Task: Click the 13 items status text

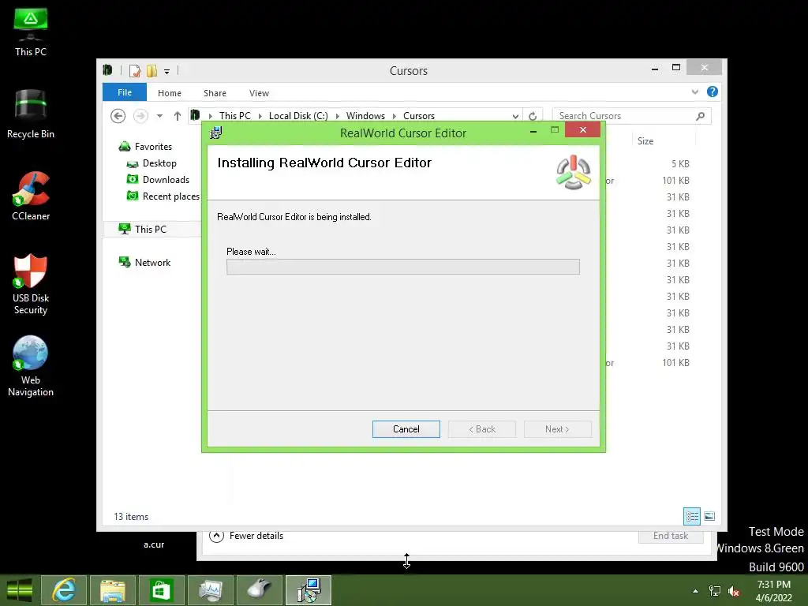Action: point(131,516)
